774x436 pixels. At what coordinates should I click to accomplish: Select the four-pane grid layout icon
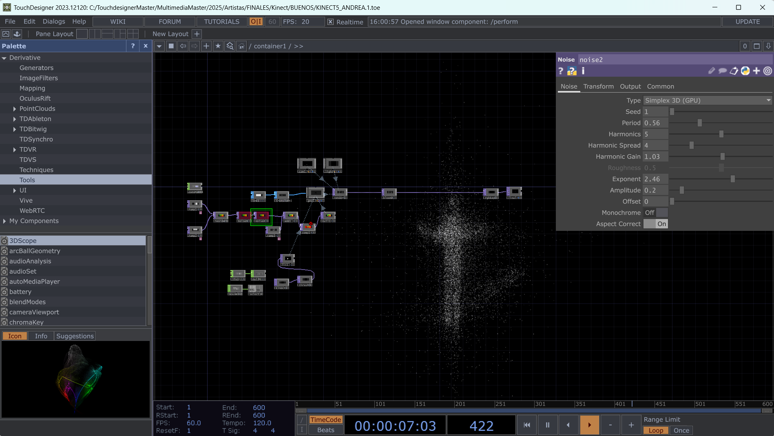coord(133,34)
